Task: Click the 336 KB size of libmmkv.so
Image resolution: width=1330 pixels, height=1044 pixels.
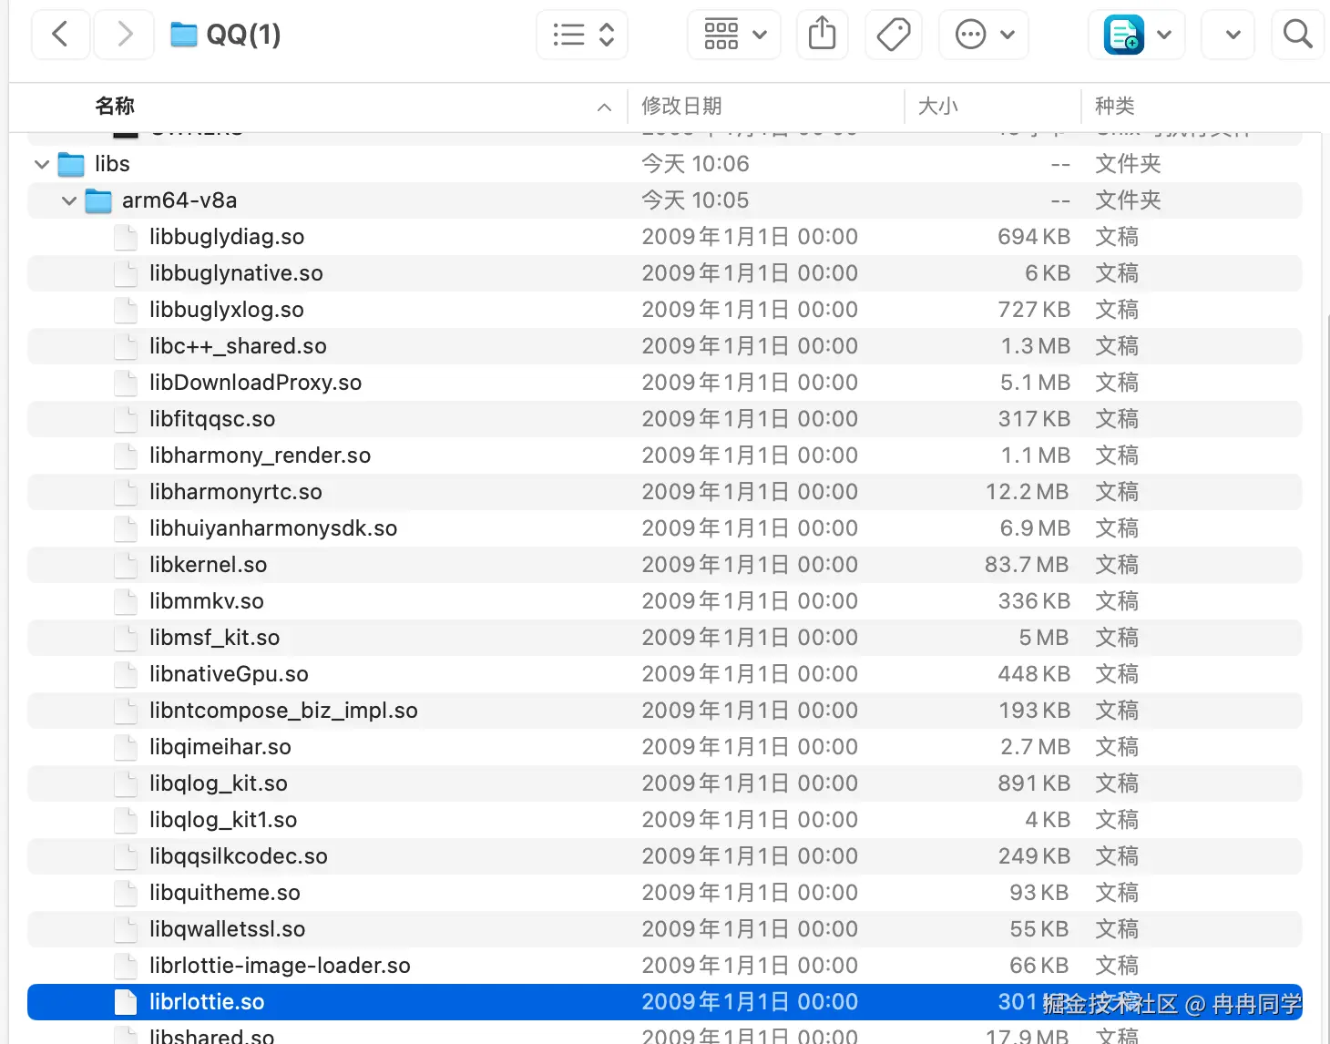Action: tap(1034, 601)
